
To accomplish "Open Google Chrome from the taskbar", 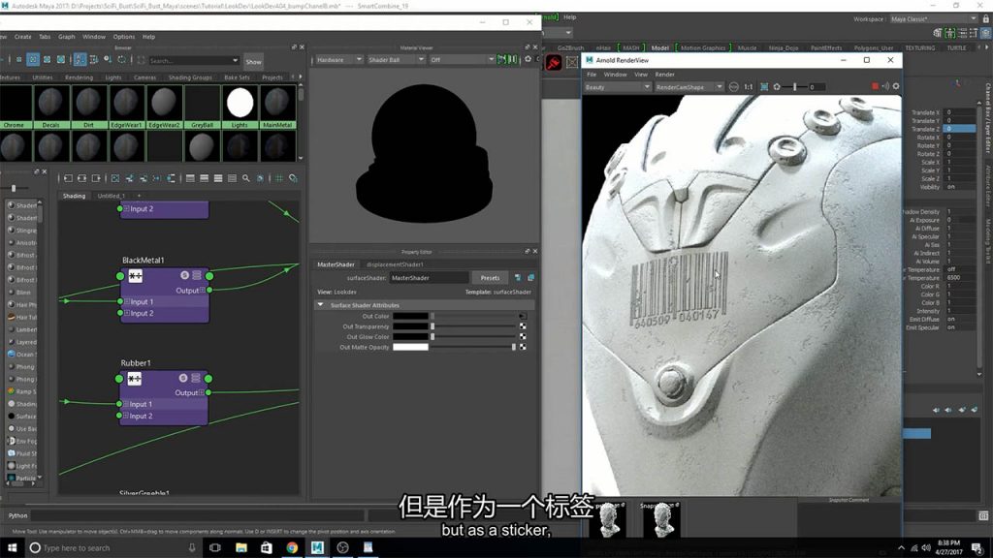I will point(292,547).
